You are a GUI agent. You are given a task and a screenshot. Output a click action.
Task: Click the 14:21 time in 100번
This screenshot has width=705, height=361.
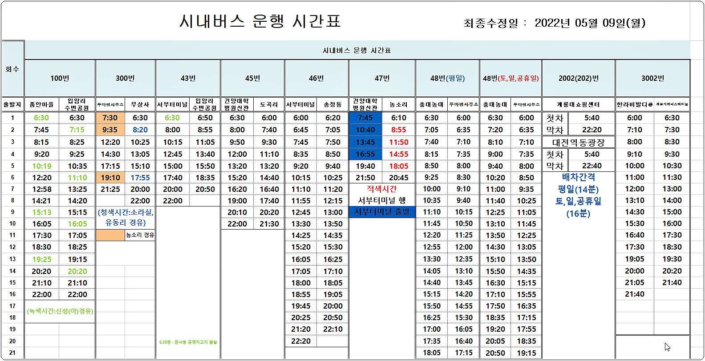[x=42, y=201]
